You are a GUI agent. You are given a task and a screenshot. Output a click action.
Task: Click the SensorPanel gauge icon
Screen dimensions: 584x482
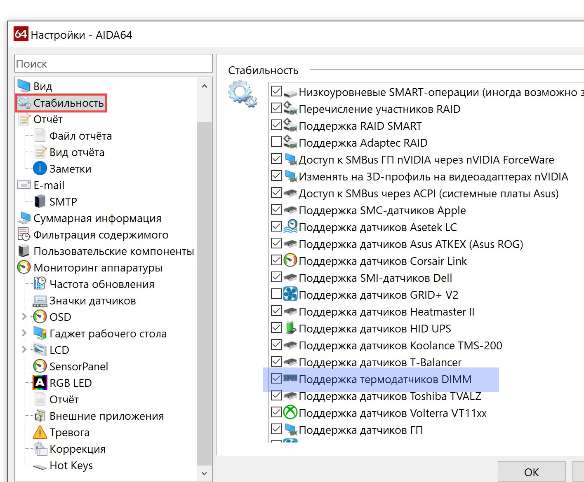coord(40,366)
